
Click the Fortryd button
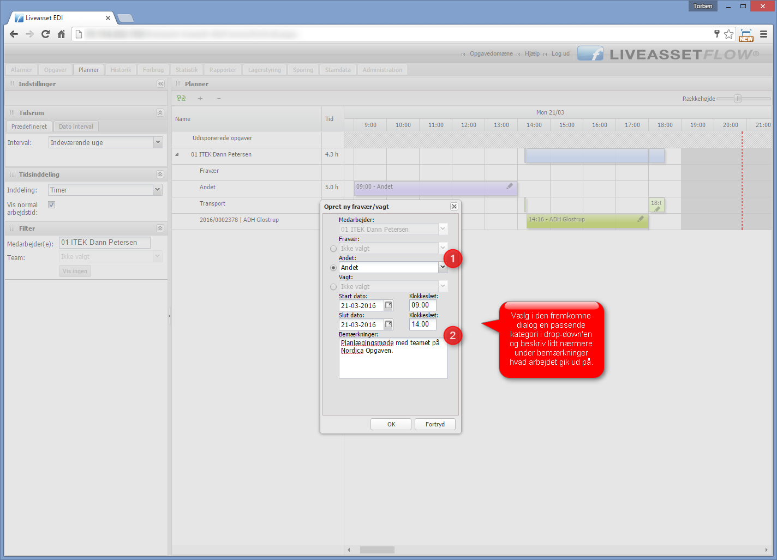(435, 424)
